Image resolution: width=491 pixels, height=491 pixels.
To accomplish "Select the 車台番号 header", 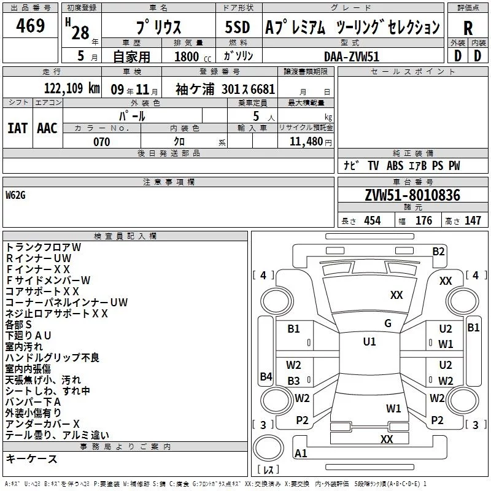I will (x=412, y=182).
